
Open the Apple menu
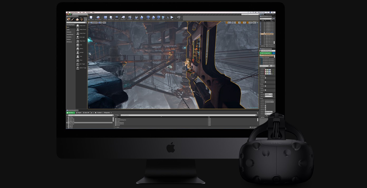coord(68,12)
